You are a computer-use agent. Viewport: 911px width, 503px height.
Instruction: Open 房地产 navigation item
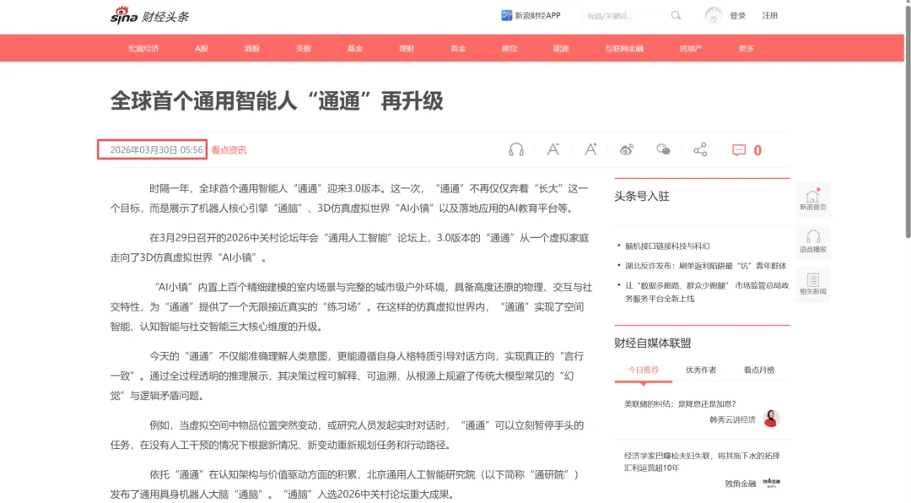click(691, 48)
